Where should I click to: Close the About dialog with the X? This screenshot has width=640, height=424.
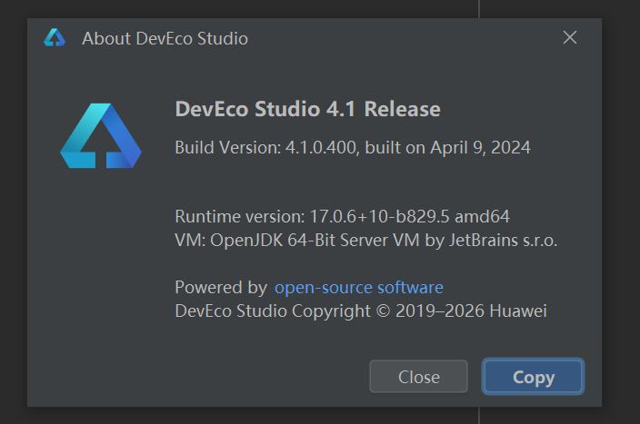click(x=570, y=37)
